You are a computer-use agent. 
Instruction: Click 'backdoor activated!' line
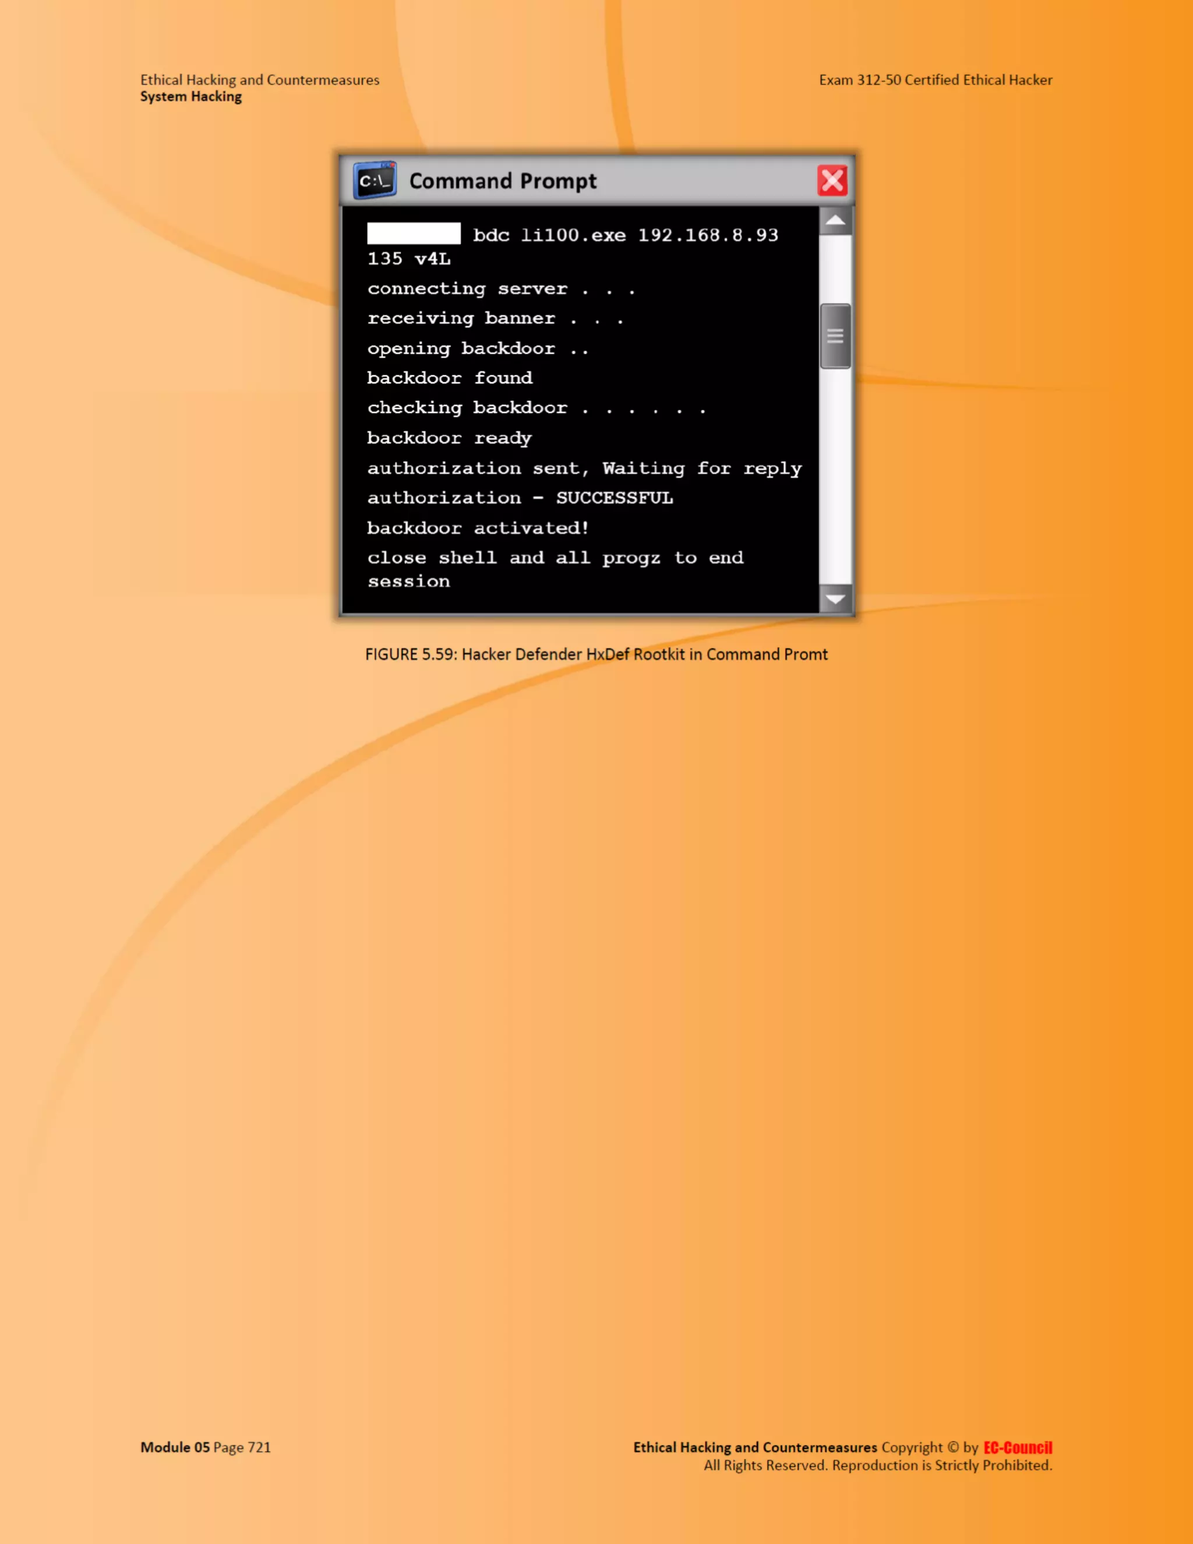[x=478, y=528]
